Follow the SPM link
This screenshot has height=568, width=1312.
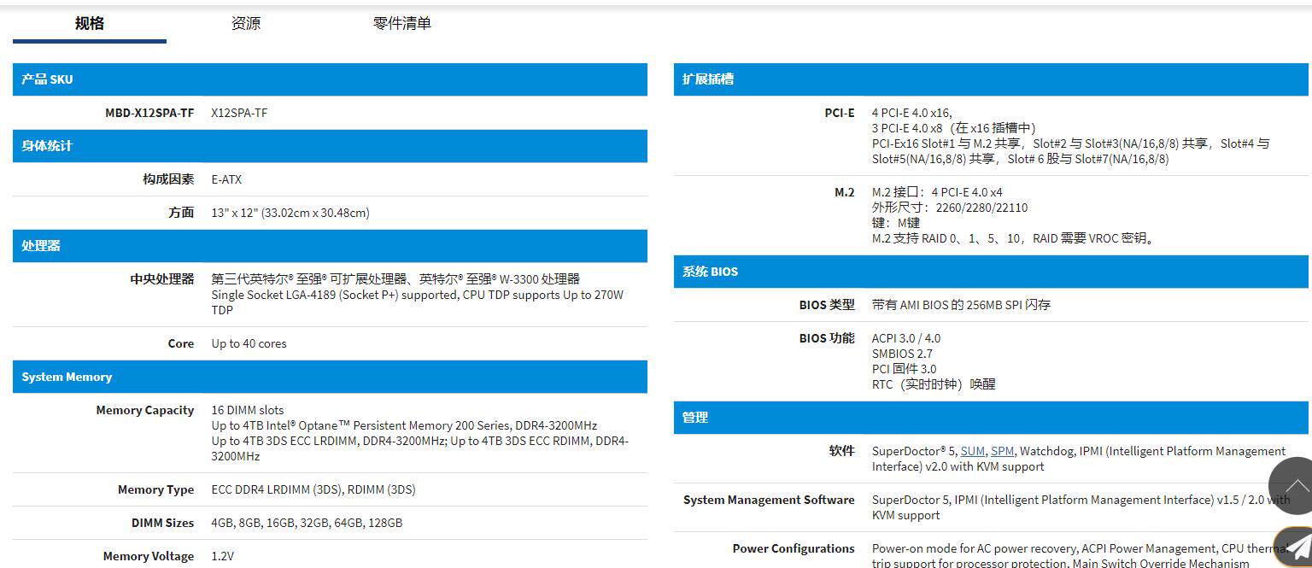coord(1002,451)
